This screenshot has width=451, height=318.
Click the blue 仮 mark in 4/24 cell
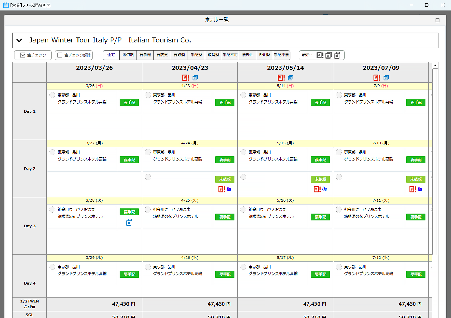(229, 189)
